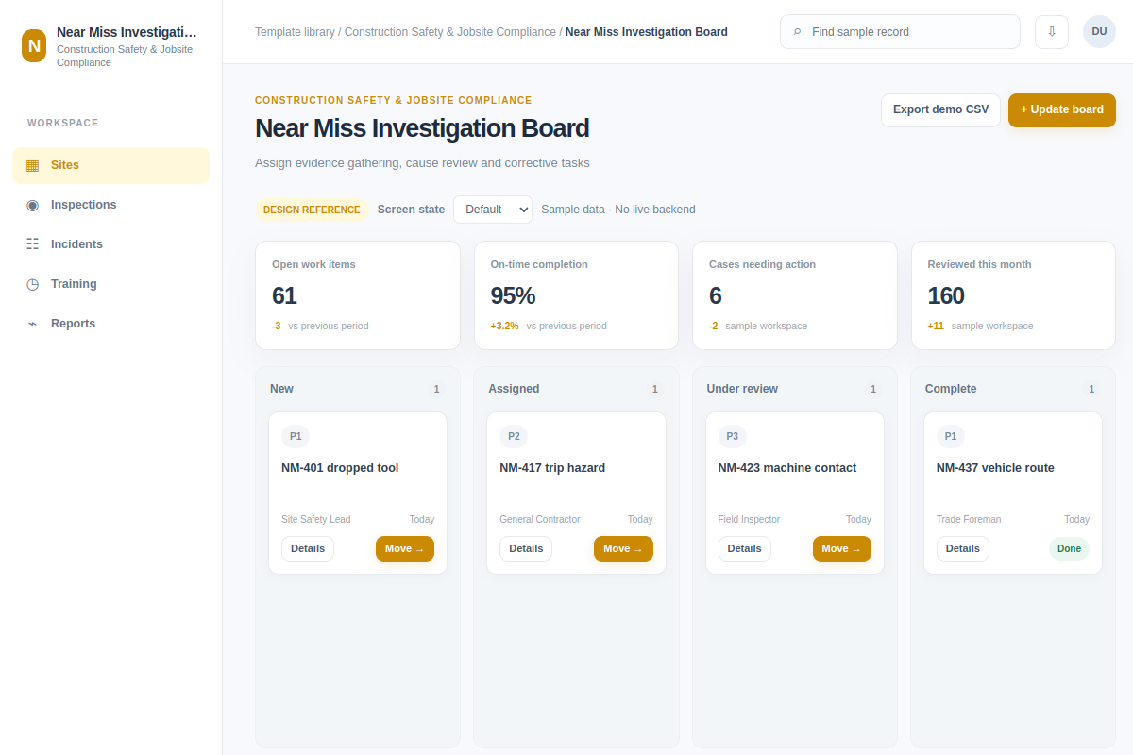Click the Sample data · No live backend text
This screenshot has height=755, width=1133.
pos(618,210)
